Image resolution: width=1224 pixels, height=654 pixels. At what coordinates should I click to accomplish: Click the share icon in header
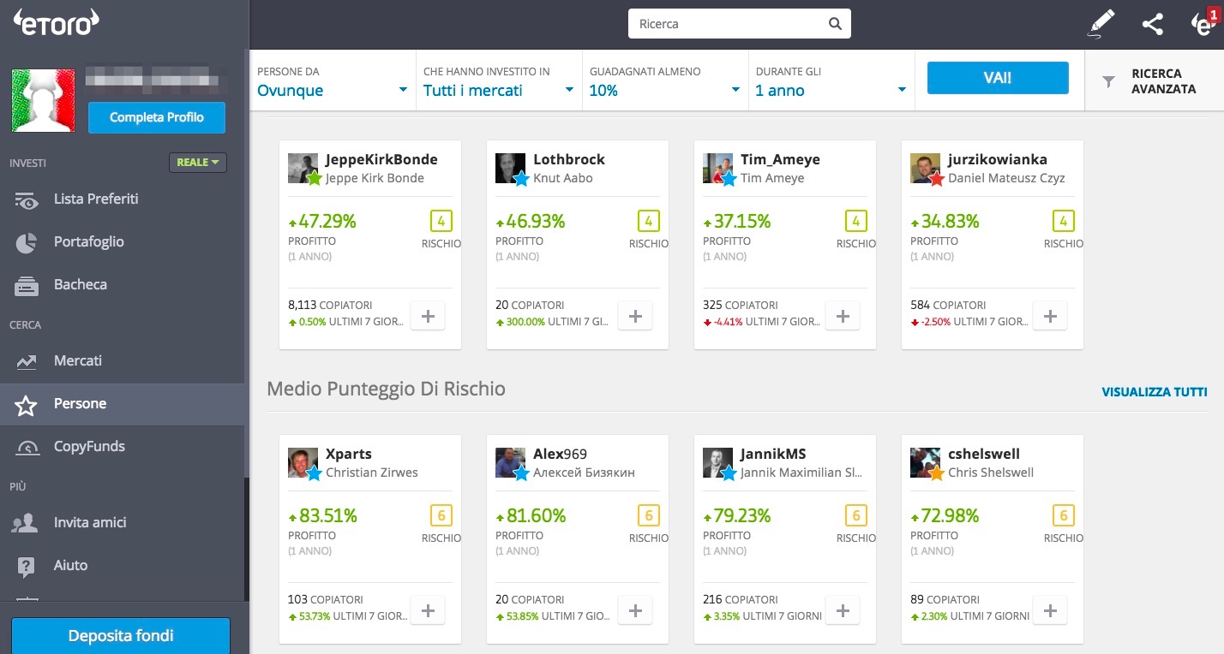point(1152,24)
